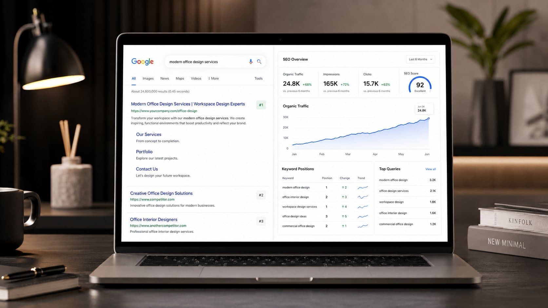Click the SEO Score 92 gauge

(420, 85)
